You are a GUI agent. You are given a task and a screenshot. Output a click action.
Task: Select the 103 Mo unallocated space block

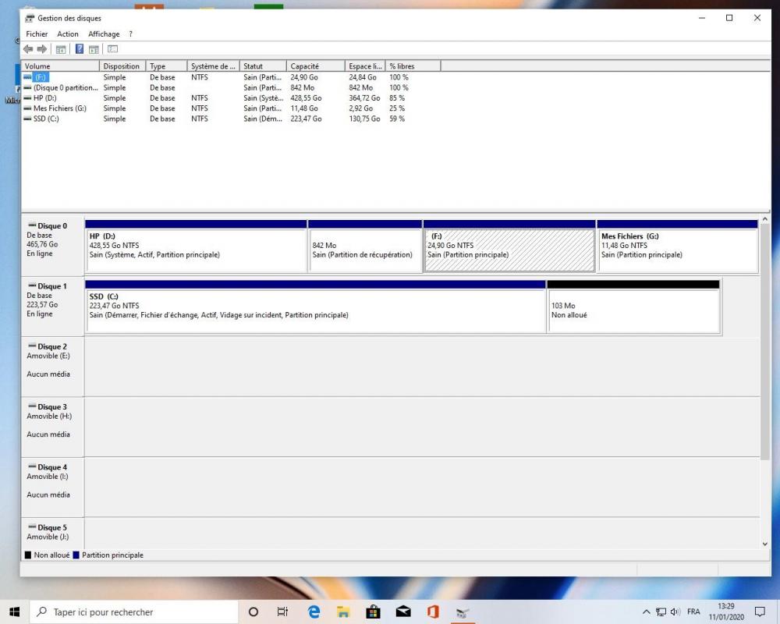(633, 310)
